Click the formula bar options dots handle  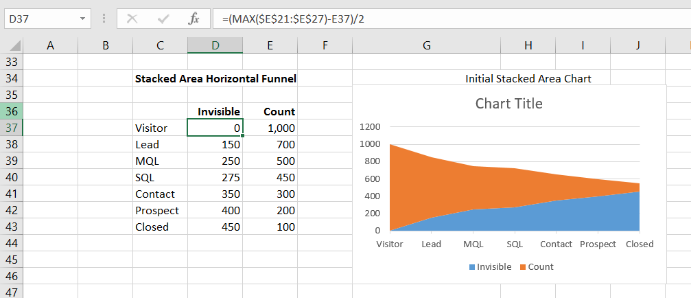(x=104, y=19)
